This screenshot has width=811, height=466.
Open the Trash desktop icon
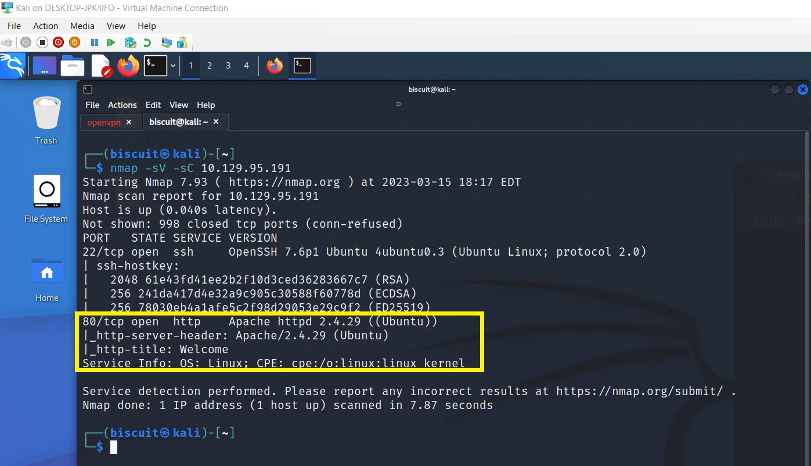46,121
